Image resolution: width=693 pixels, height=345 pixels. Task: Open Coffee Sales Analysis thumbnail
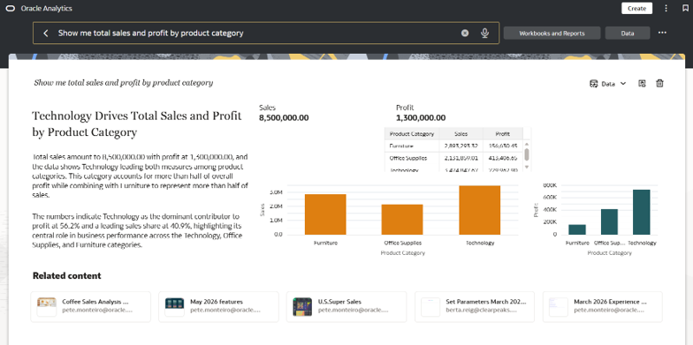[x=46, y=307]
